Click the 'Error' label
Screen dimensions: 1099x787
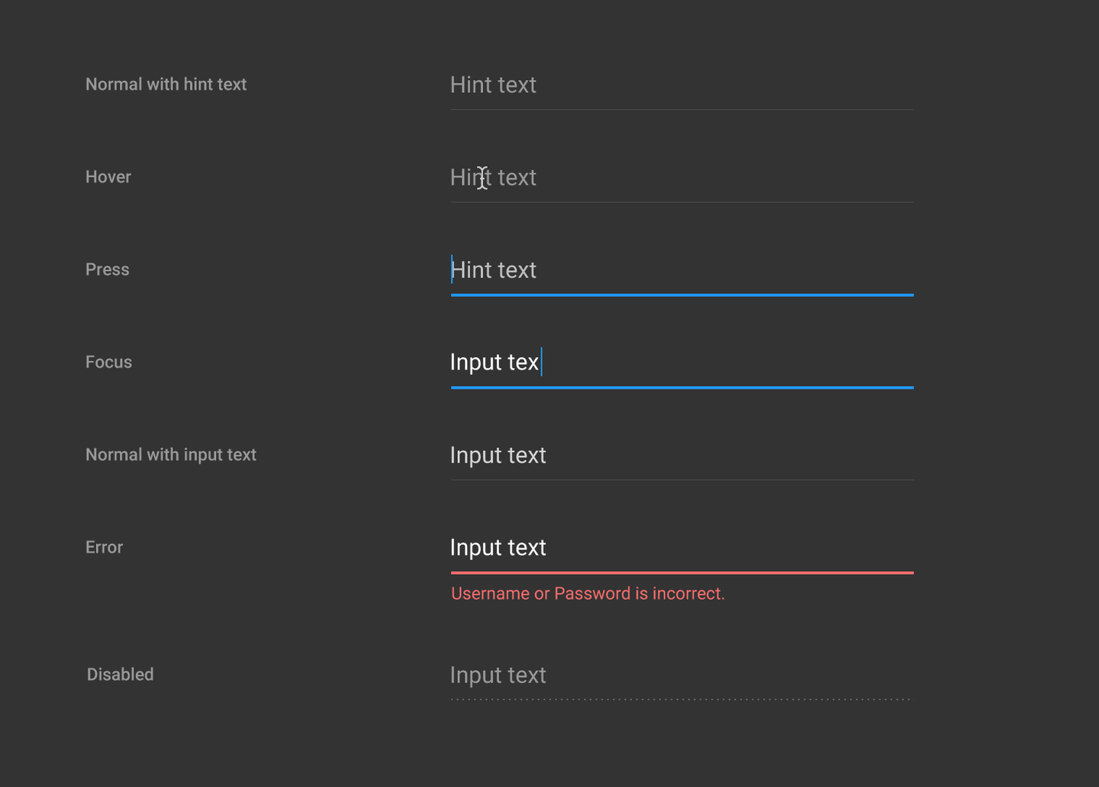point(104,547)
